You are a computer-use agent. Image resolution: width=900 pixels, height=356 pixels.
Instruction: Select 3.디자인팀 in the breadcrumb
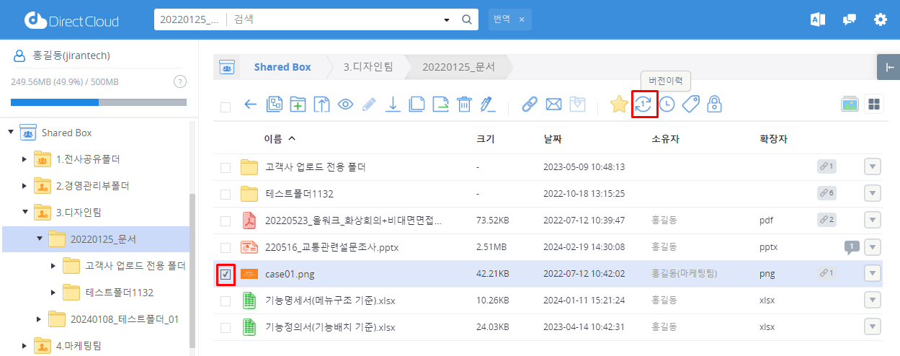click(x=367, y=67)
